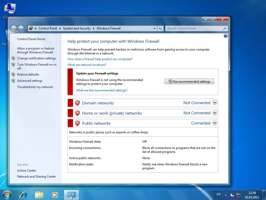
Task: Open recent pages dropdown beside nav arrows
Action: click(26, 29)
